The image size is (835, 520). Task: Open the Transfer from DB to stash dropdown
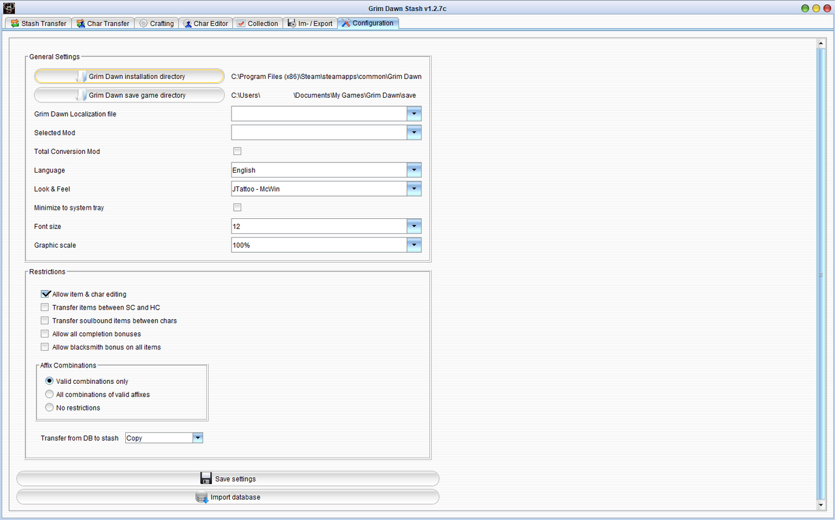click(197, 437)
